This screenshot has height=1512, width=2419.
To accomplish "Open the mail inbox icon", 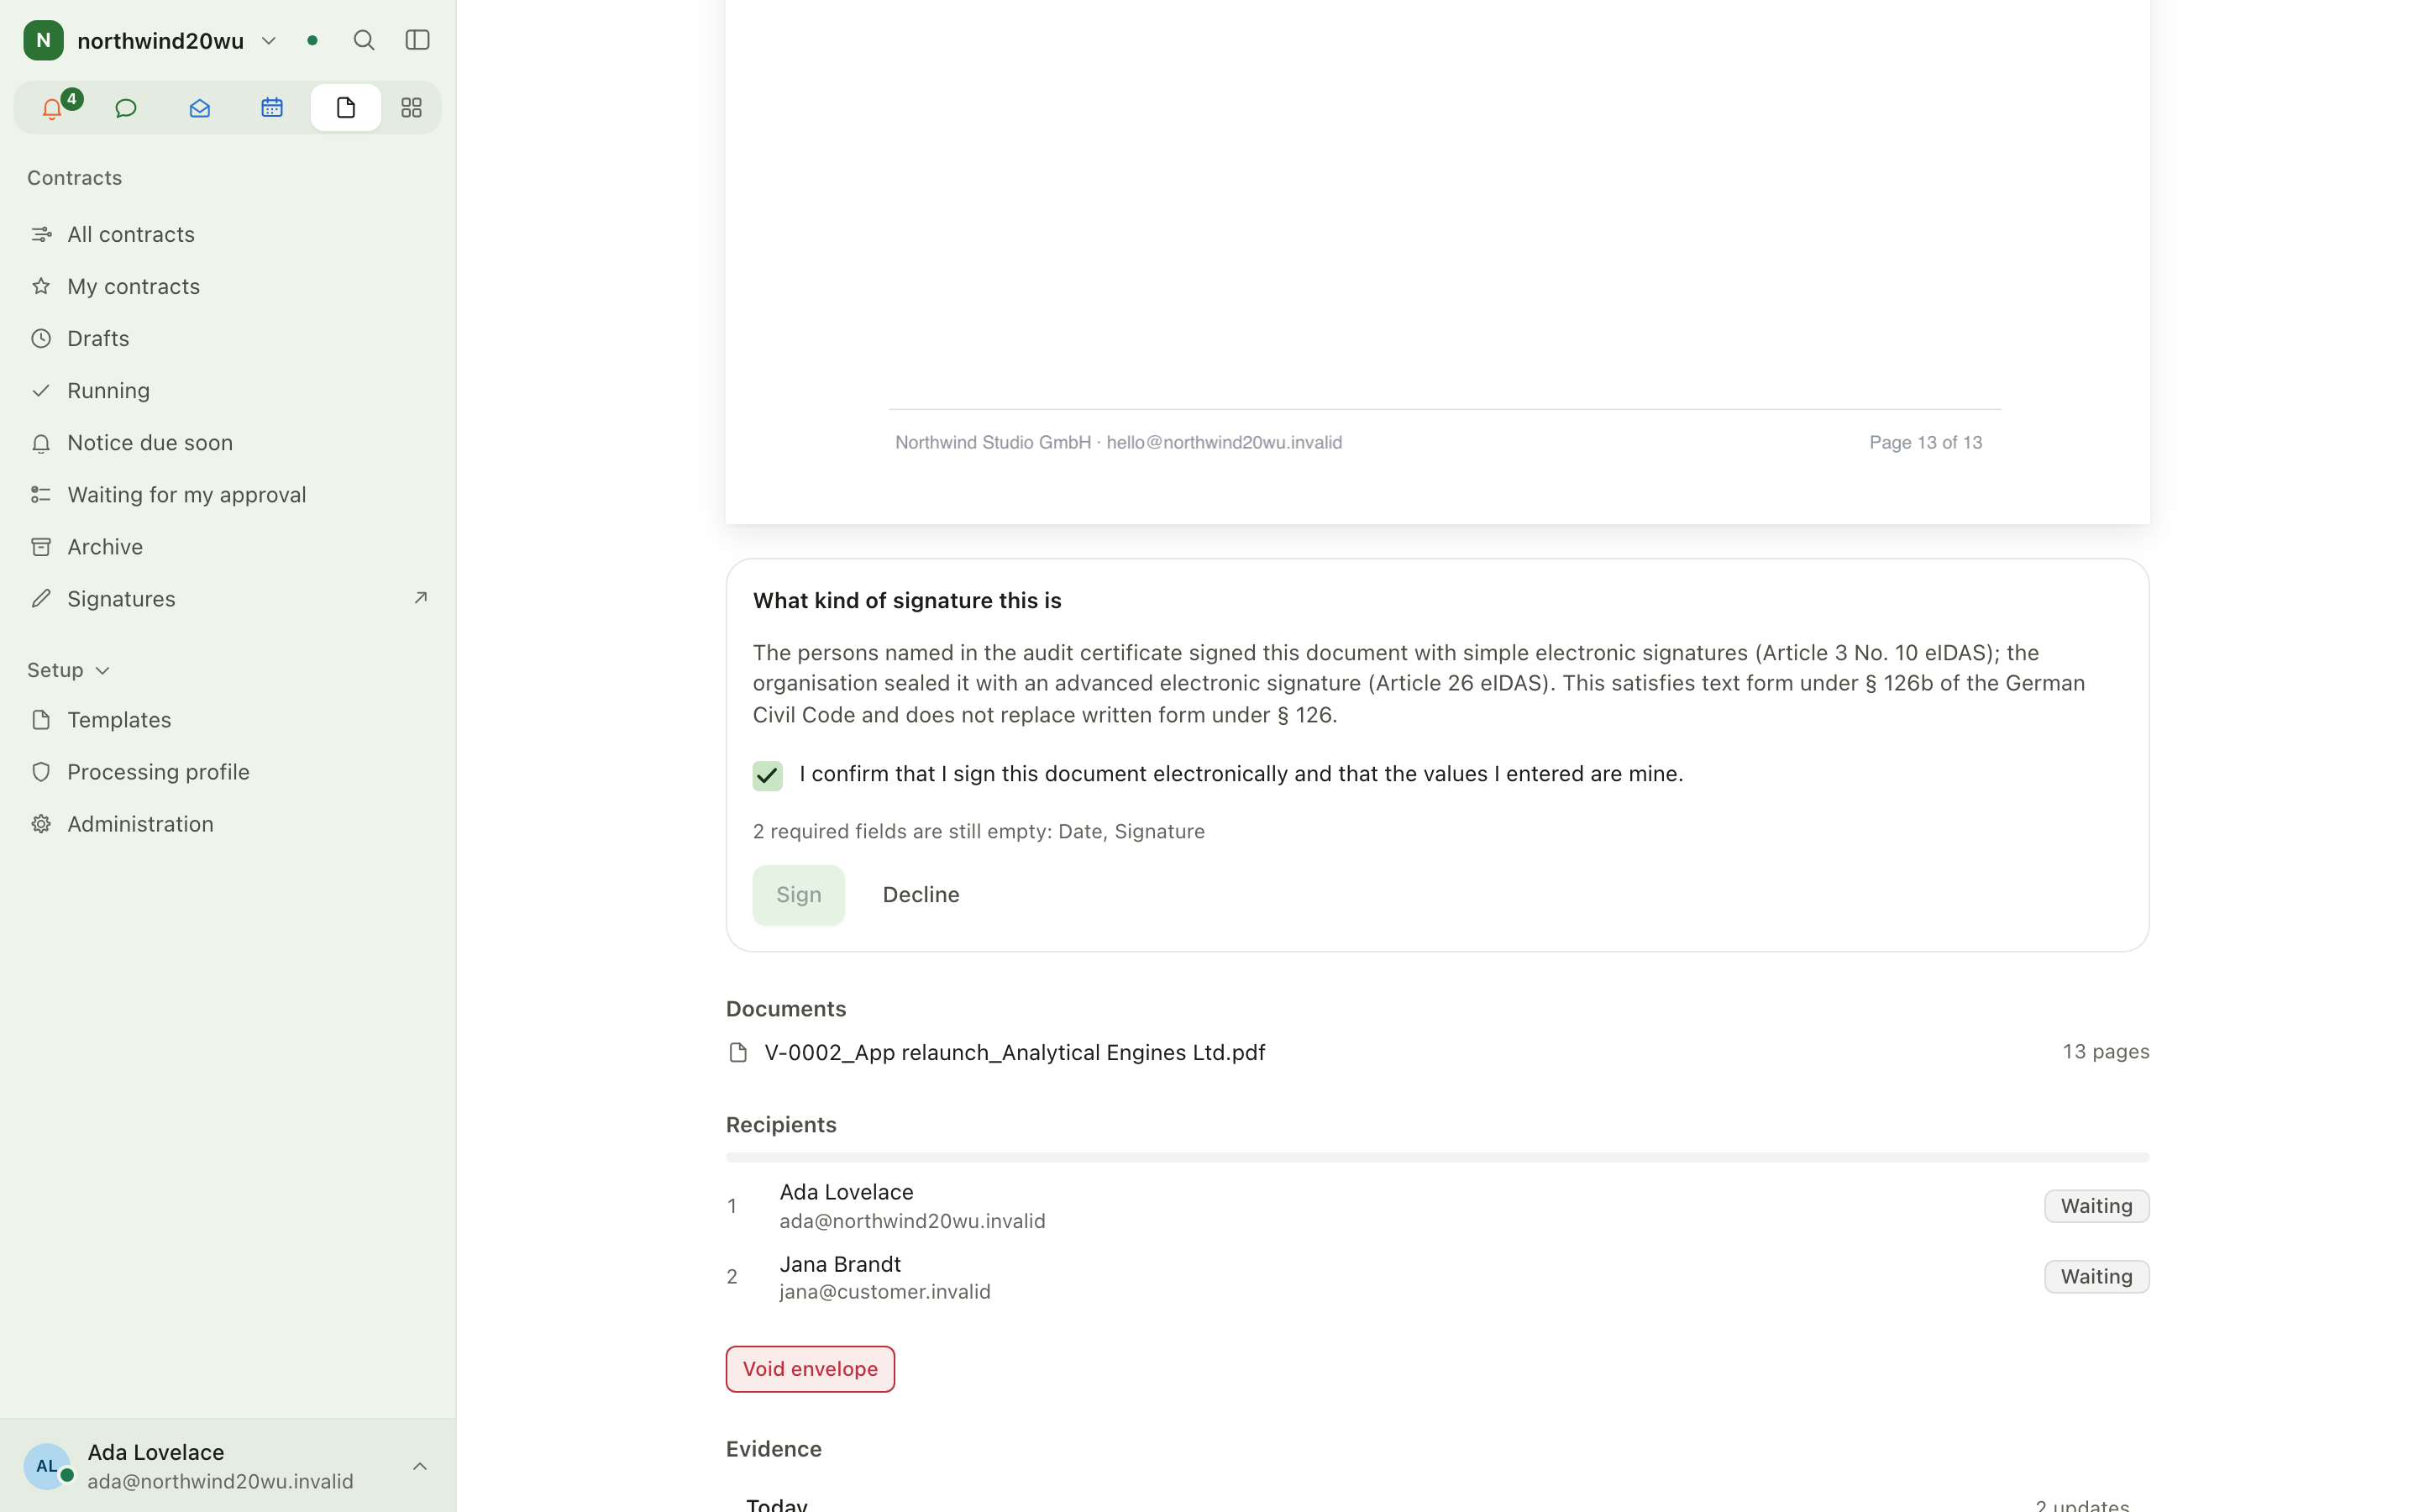I will click(x=199, y=108).
